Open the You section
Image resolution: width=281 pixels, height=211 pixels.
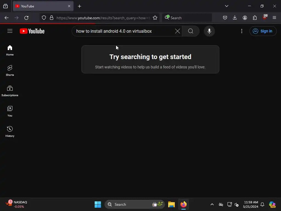pyautogui.click(x=10, y=111)
